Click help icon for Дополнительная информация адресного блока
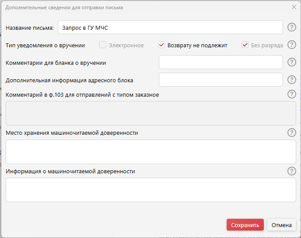301x238 pixels. coord(292,80)
